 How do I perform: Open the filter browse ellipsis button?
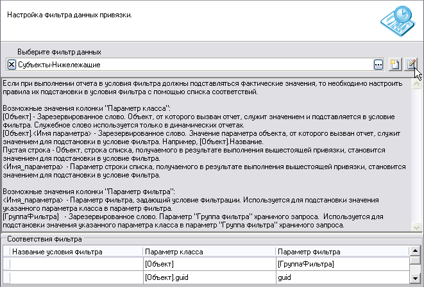[x=378, y=65]
